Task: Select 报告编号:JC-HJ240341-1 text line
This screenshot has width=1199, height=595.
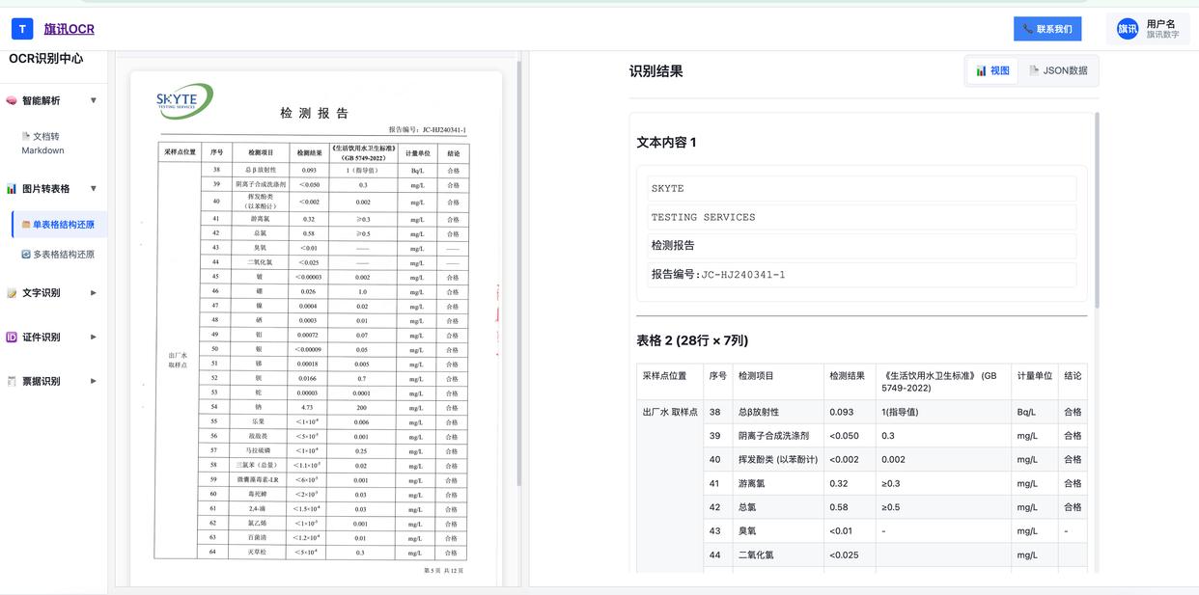Action: tap(862, 275)
